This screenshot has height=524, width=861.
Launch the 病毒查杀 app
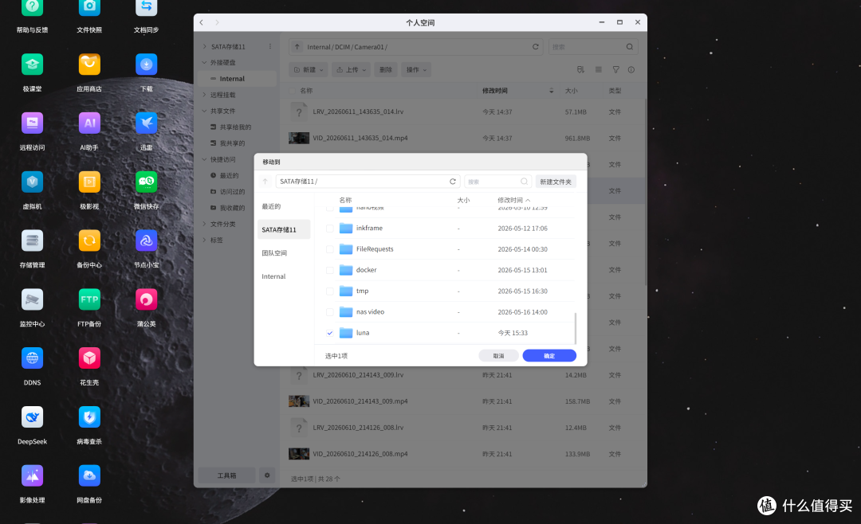click(x=89, y=417)
